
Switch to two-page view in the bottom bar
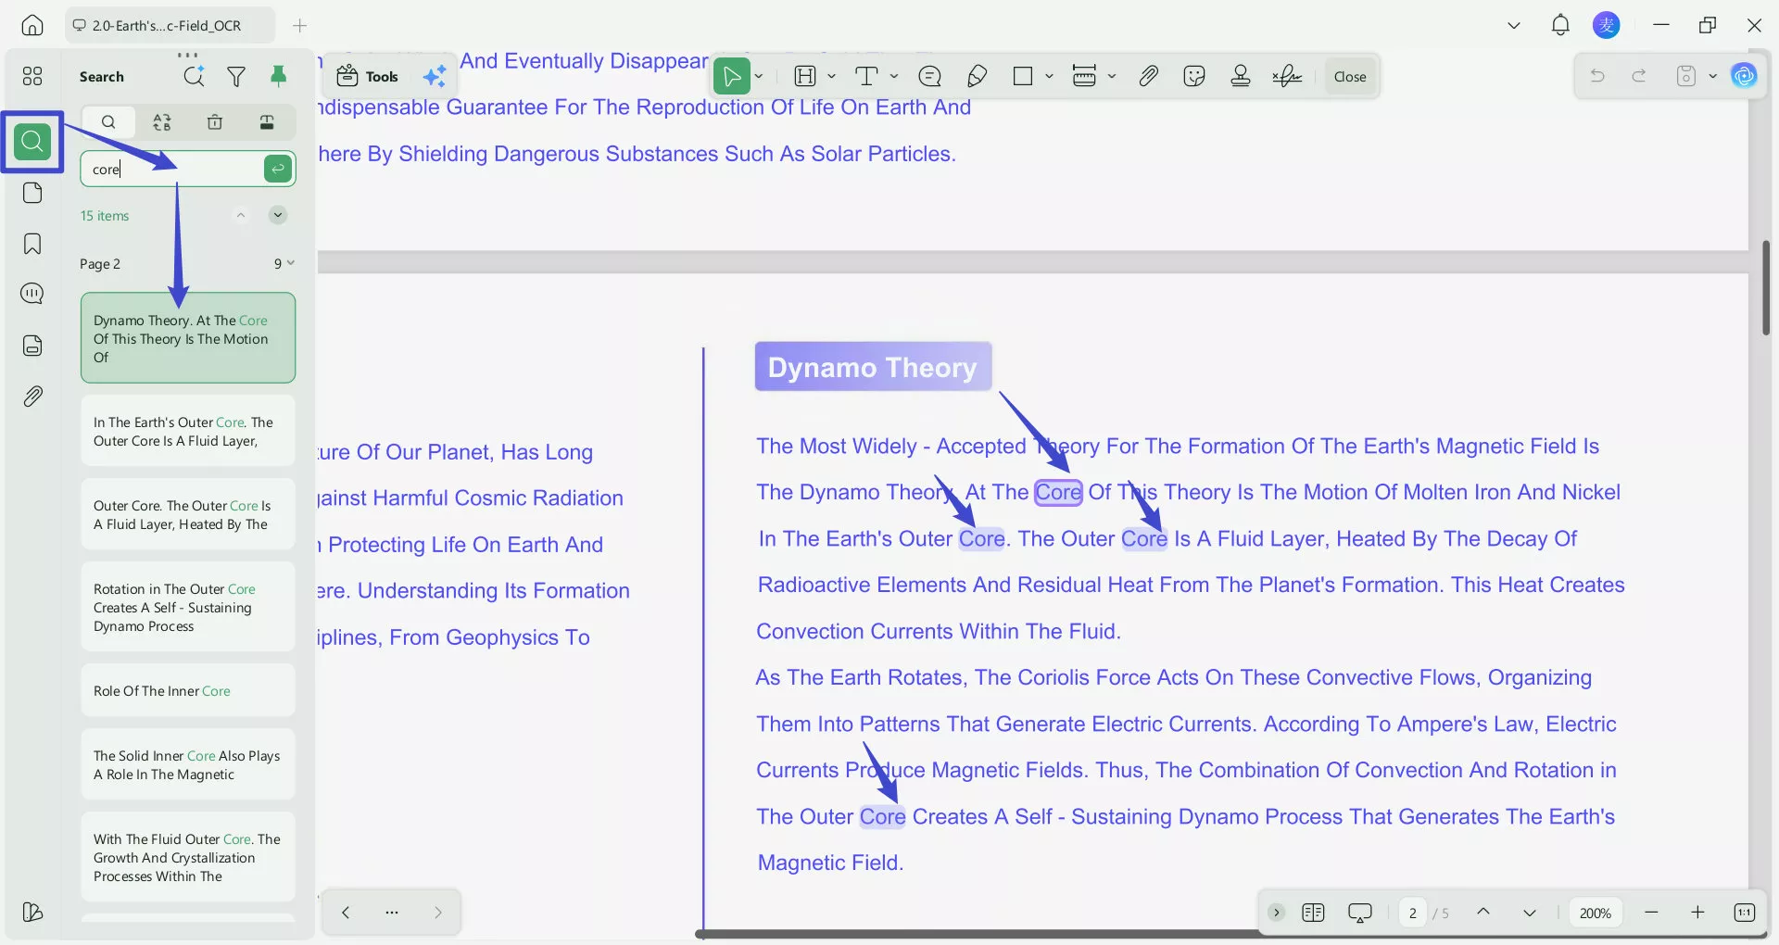[1313, 913]
